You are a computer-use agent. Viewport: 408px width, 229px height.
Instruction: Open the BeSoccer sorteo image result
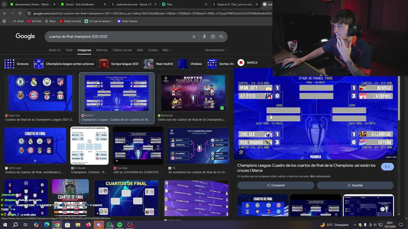click(193, 93)
